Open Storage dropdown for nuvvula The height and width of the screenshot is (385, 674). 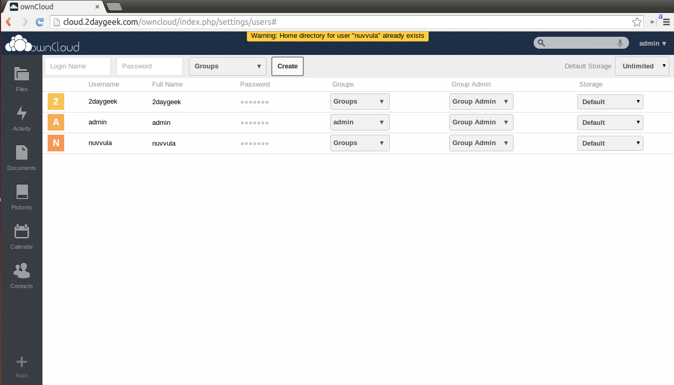[610, 143]
